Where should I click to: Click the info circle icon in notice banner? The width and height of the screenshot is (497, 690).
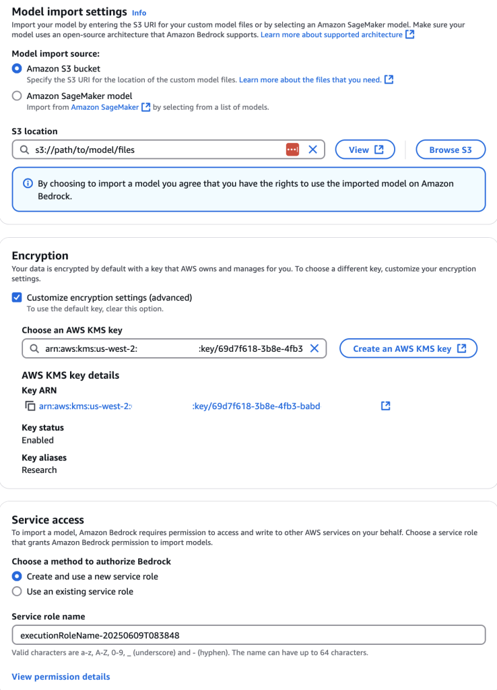[28, 183]
